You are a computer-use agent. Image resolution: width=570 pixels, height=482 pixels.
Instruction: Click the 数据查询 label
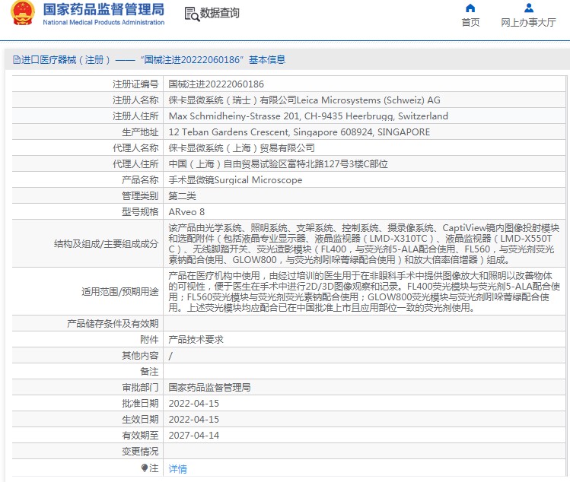pos(220,13)
